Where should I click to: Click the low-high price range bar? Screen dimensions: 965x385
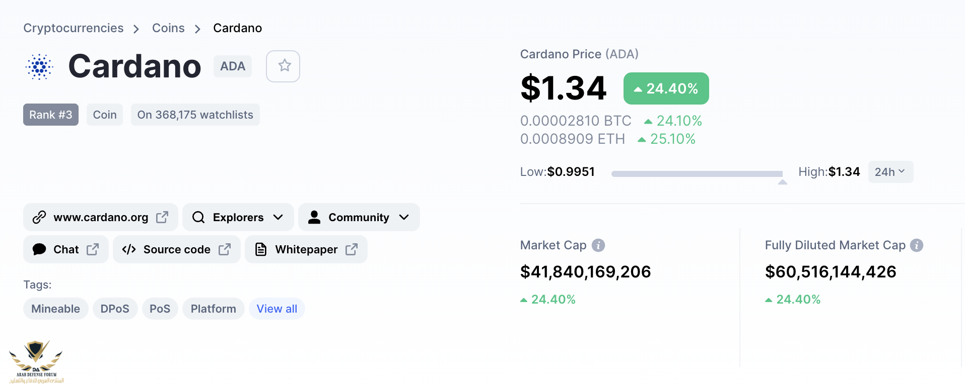(697, 174)
